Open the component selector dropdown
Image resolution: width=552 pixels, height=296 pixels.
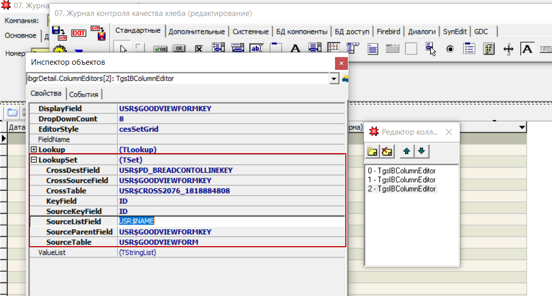(x=333, y=79)
